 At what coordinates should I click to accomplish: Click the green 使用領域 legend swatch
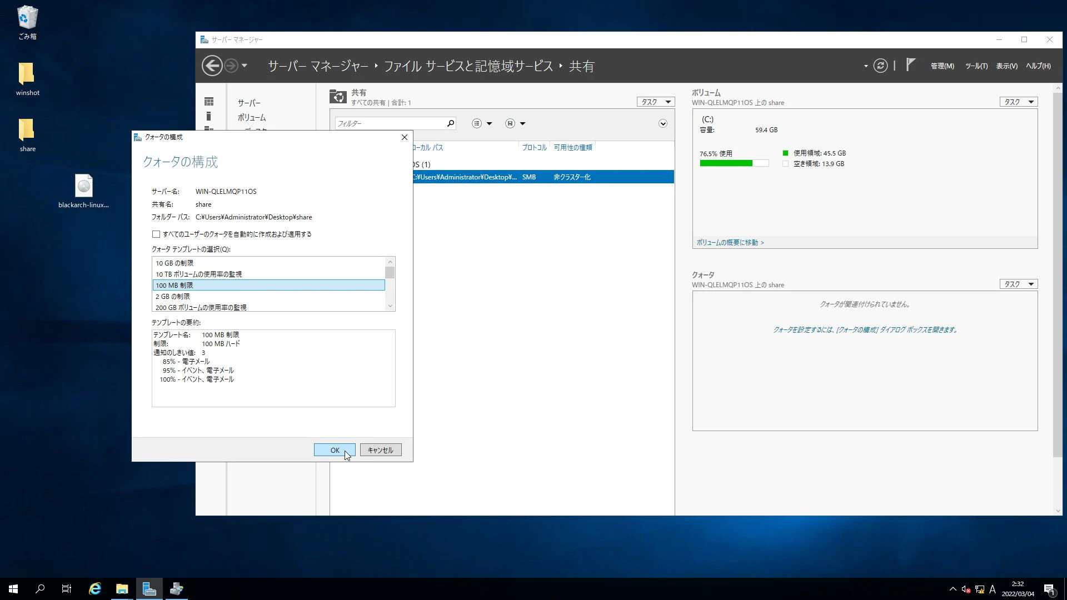(x=785, y=153)
